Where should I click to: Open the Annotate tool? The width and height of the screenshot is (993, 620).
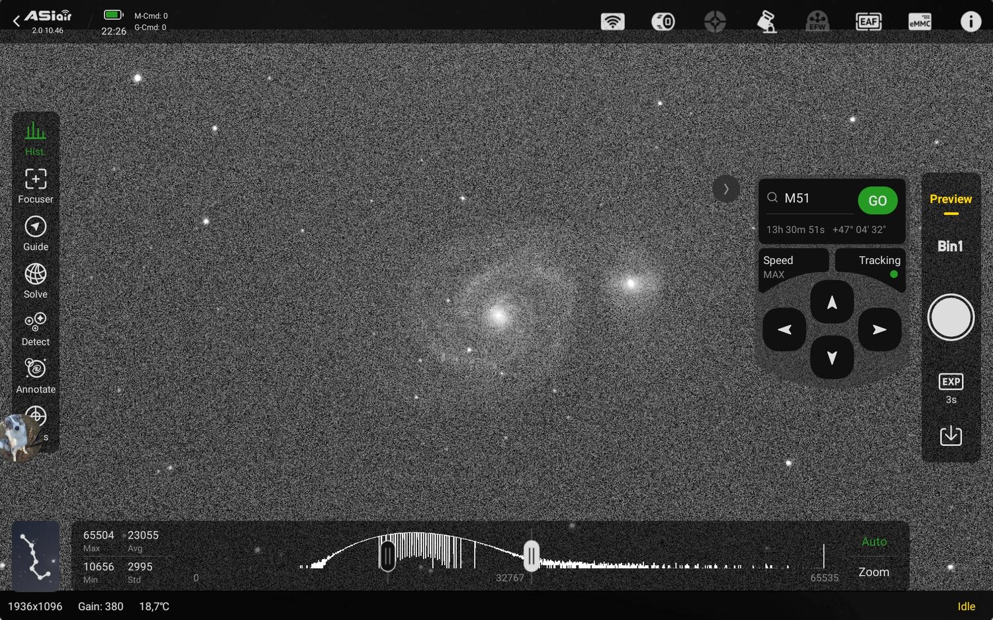pos(36,376)
